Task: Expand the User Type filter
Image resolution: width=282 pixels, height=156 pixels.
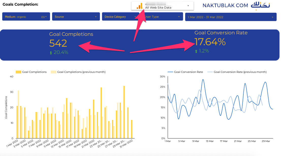Action: coord(163,17)
